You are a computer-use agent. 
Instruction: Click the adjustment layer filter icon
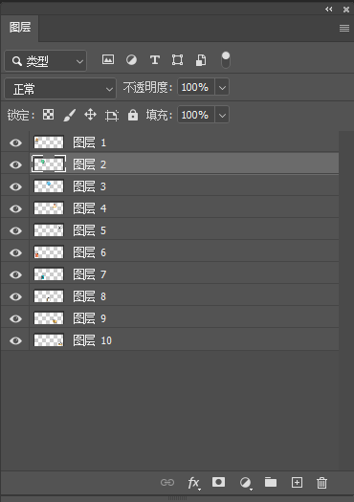[131, 59]
